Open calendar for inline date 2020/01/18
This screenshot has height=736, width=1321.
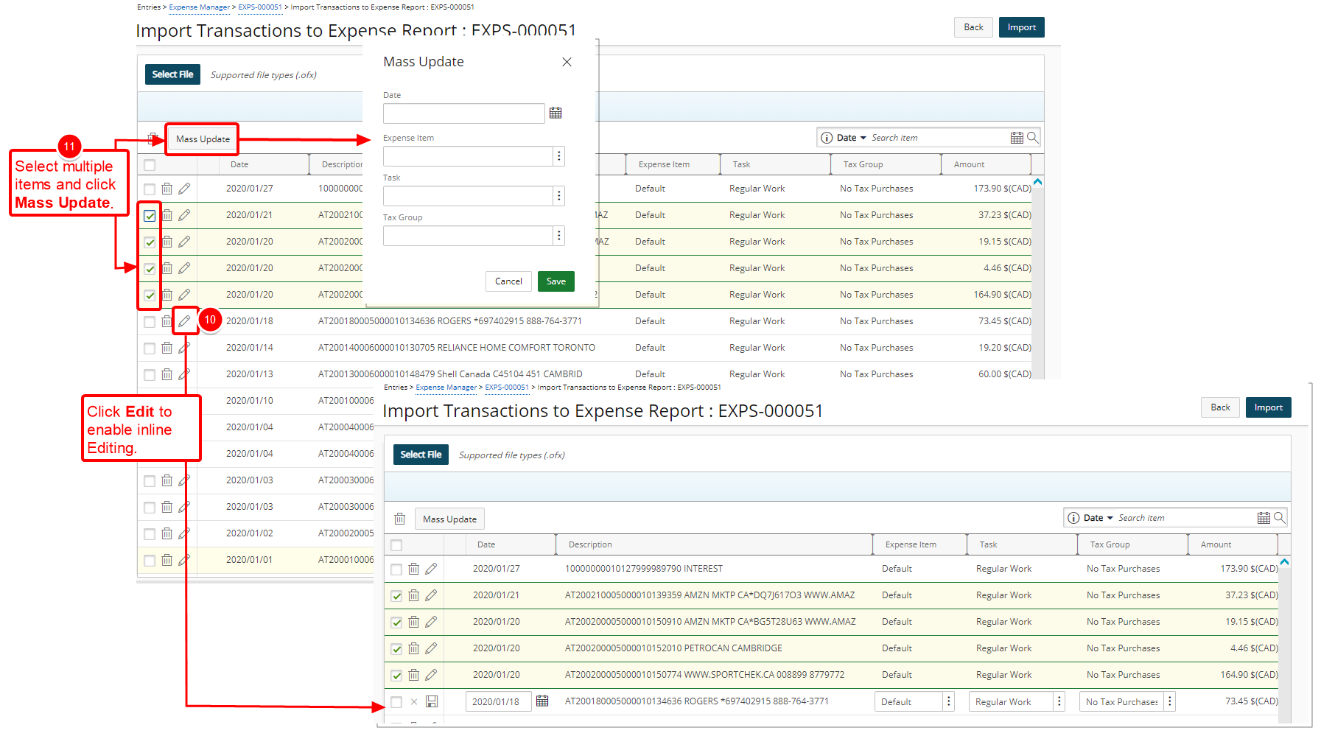542,701
